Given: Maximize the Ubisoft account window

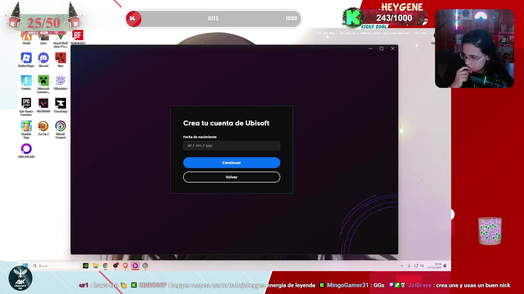Looking at the screenshot, I should 381,49.
